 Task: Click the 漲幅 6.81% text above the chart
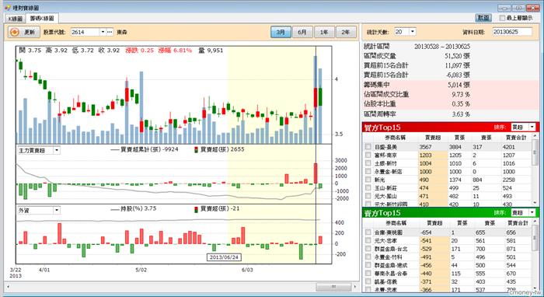[x=175, y=51]
